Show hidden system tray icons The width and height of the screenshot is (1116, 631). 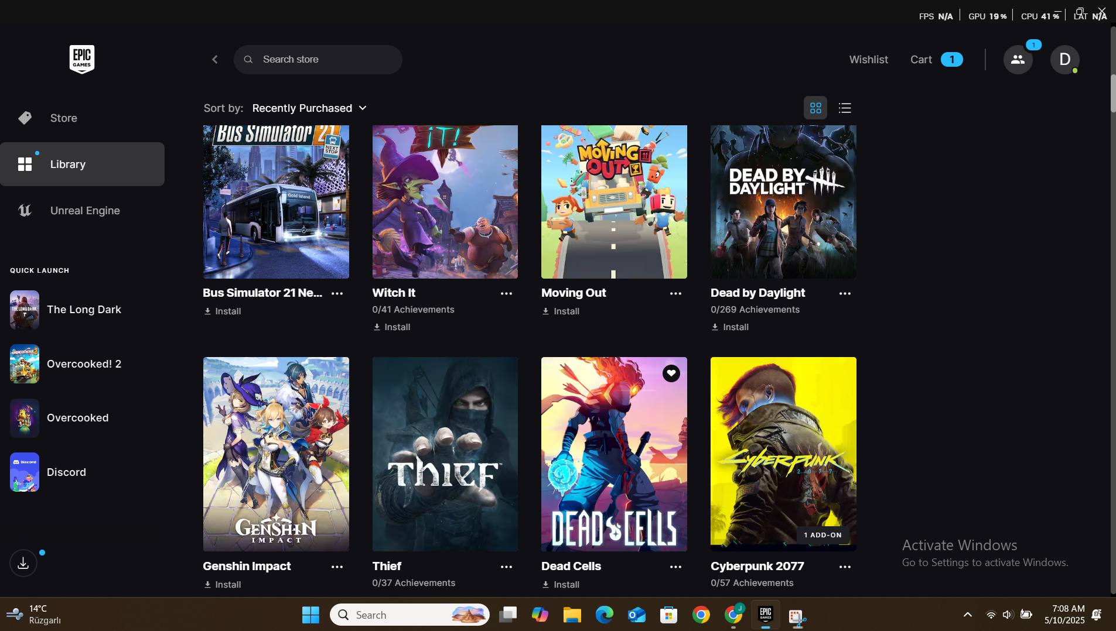tap(968, 615)
